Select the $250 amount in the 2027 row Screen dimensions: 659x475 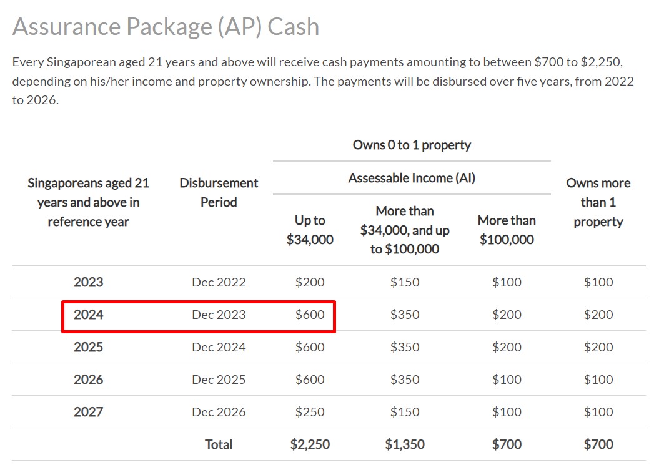point(310,412)
